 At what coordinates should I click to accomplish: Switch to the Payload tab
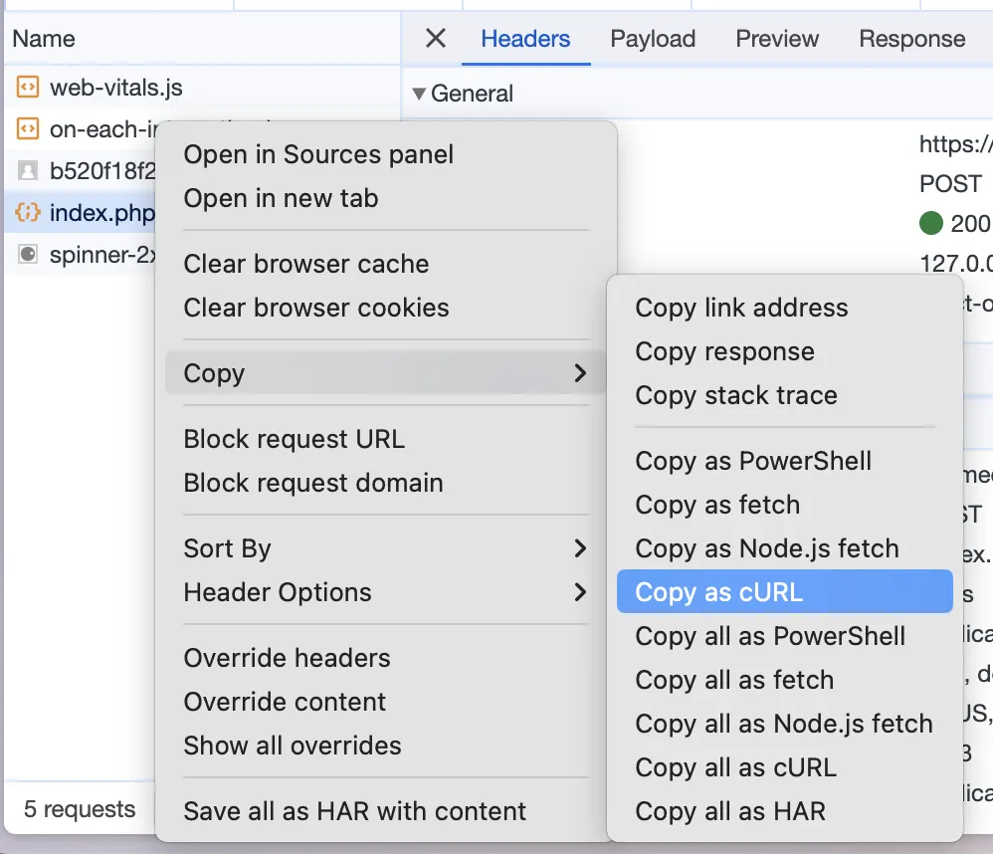pyautogui.click(x=653, y=39)
